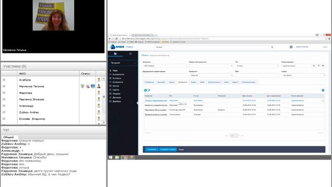Tick the checkbox next to Zubkov Andrey
This screenshot has height=187, width=332.
pyautogui.click(x=4, y=112)
